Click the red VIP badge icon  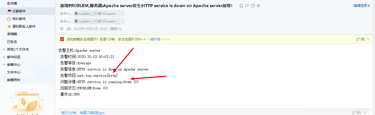[62, 39]
